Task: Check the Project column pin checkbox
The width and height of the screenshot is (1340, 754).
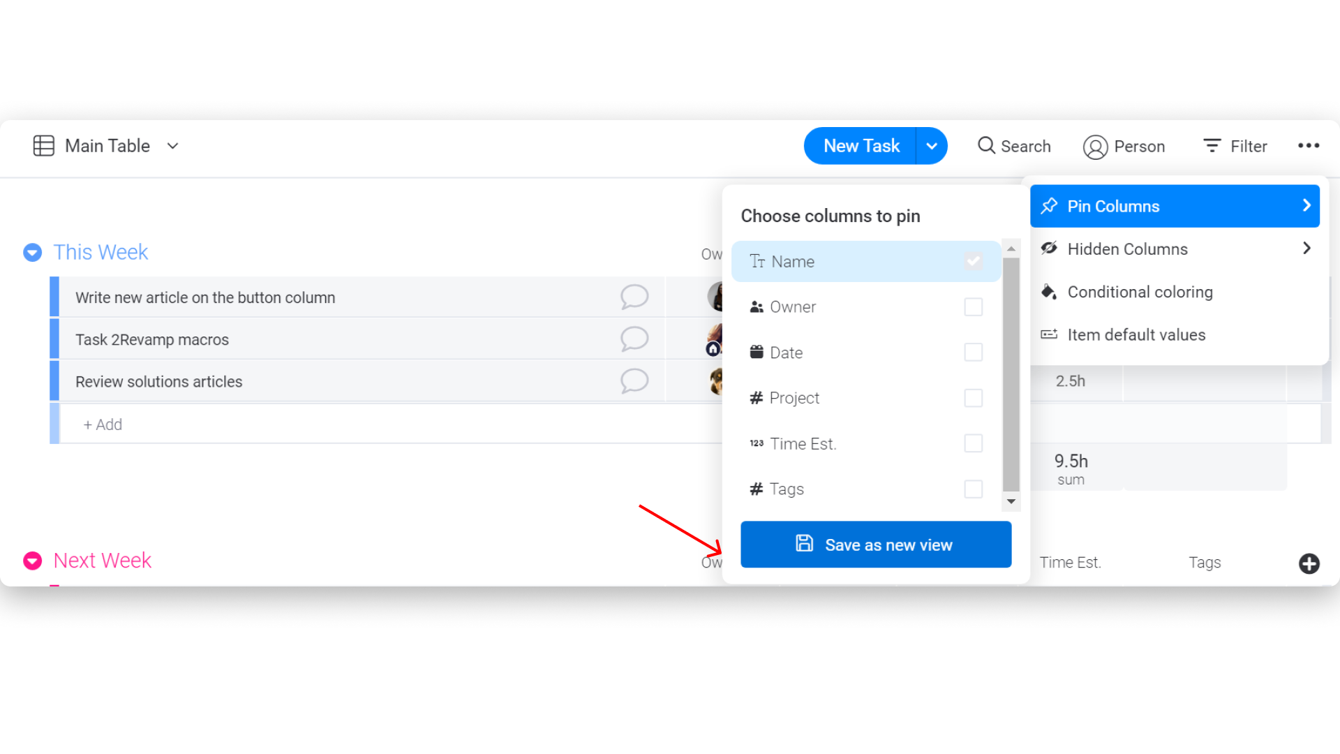Action: [973, 398]
